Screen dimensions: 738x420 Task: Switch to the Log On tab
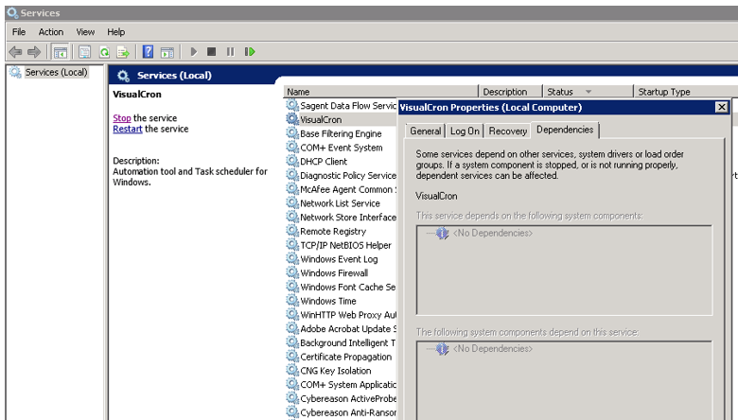(x=465, y=131)
